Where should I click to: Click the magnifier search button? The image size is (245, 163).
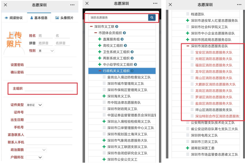tap(152, 18)
